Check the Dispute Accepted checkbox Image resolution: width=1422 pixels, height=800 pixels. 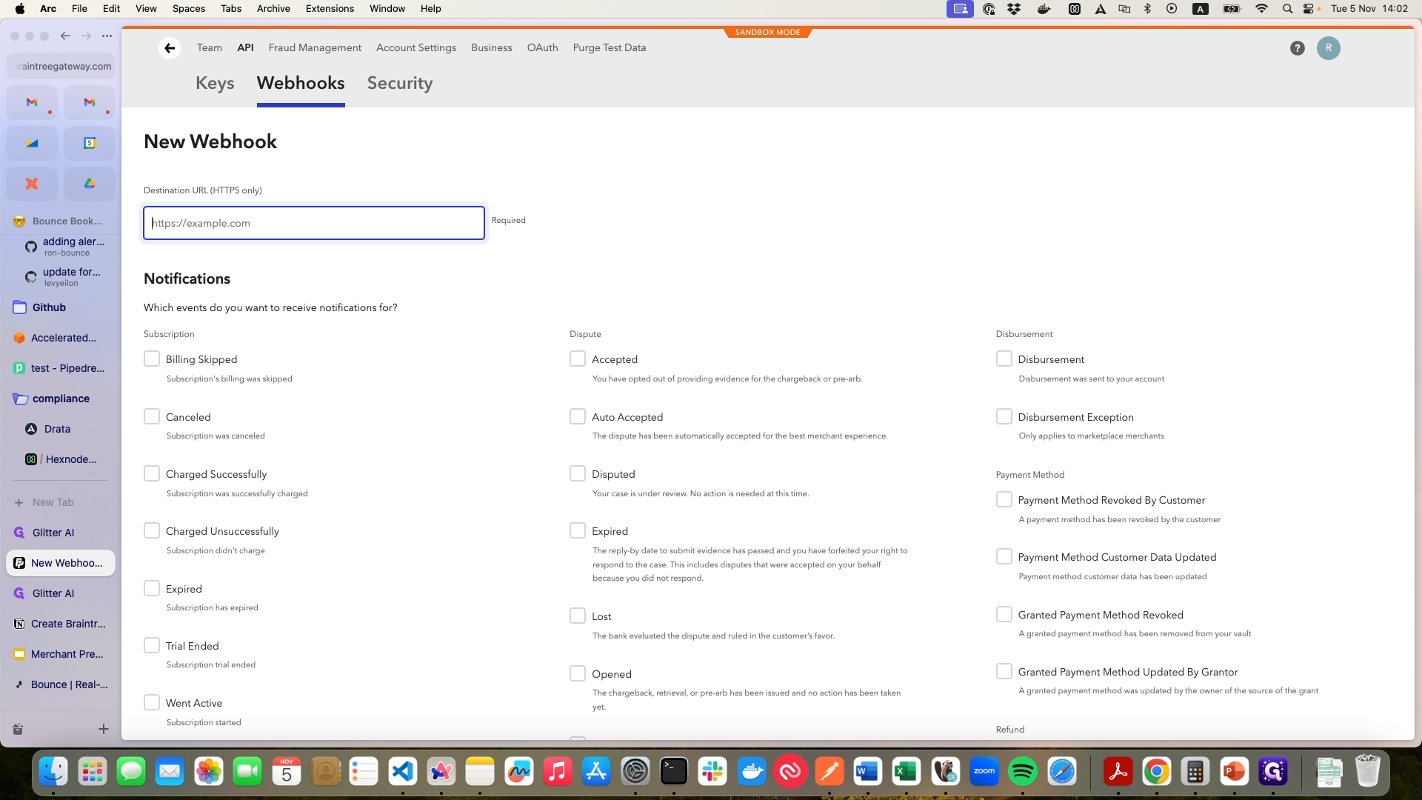(x=578, y=359)
